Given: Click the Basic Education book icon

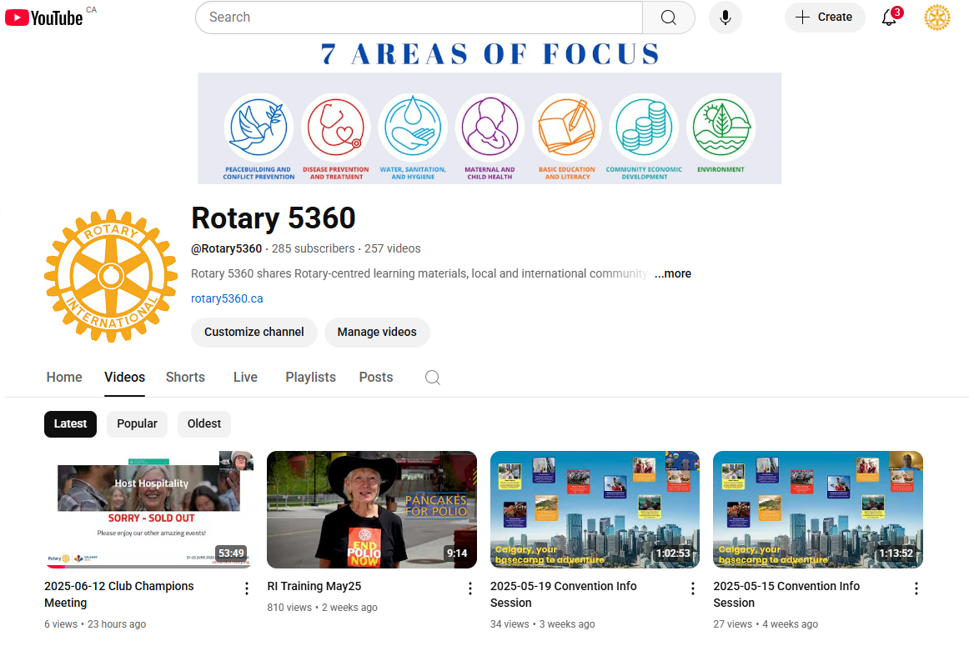Looking at the screenshot, I should [567, 128].
